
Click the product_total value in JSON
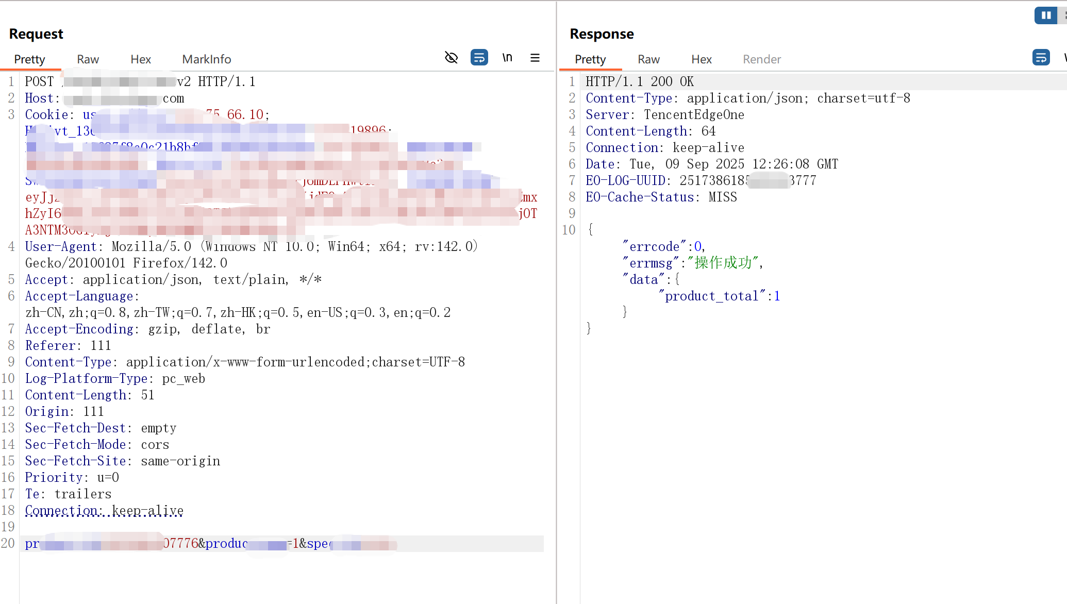pyautogui.click(x=777, y=296)
